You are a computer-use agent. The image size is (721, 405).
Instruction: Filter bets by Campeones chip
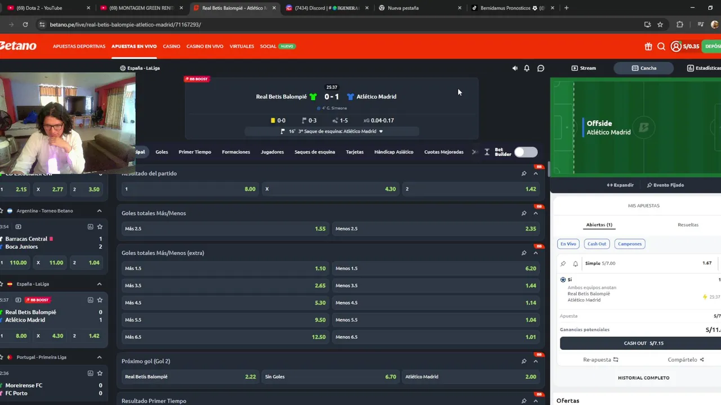630,244
